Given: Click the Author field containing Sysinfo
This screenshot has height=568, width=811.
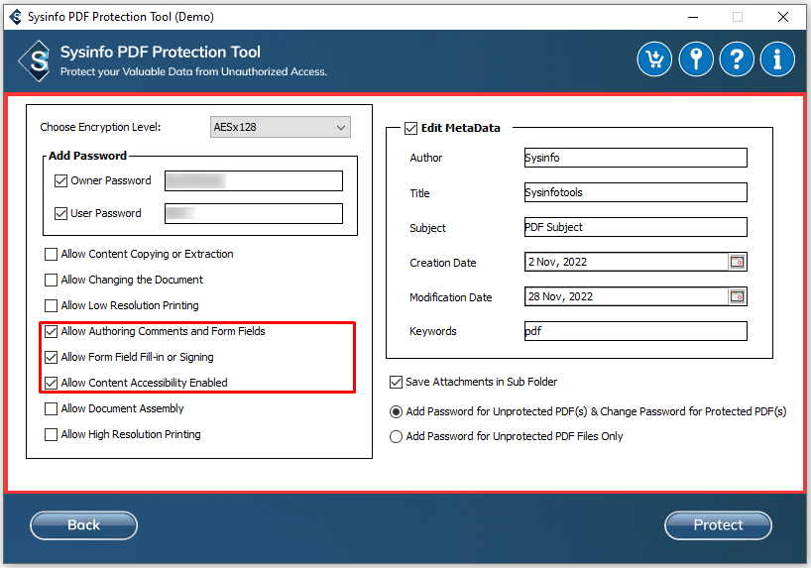Looking at the screenshot, I should coord(636,158).
